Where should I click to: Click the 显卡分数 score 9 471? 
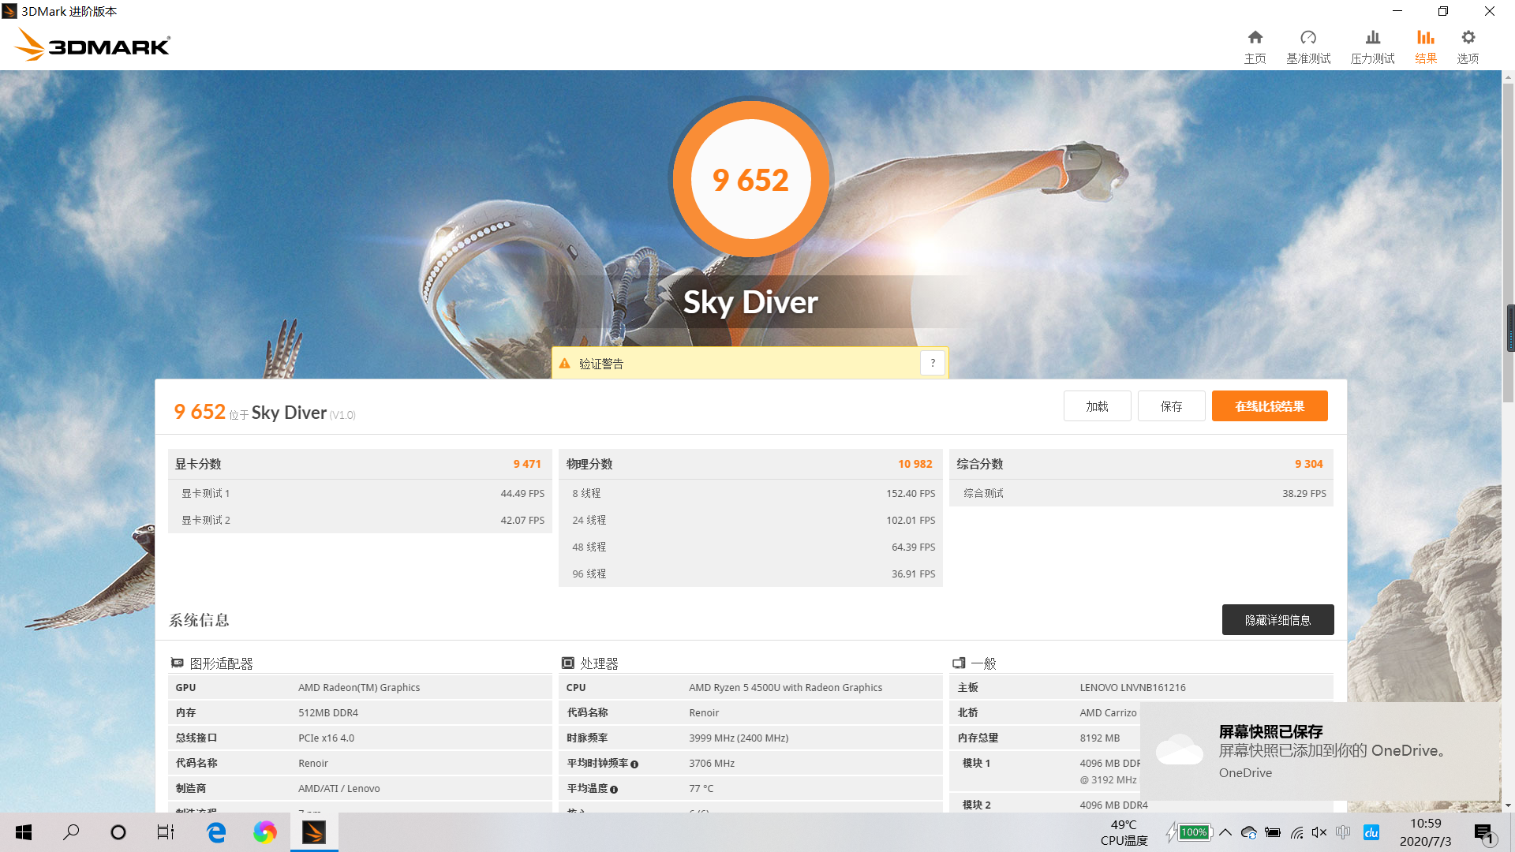point(527,464)
